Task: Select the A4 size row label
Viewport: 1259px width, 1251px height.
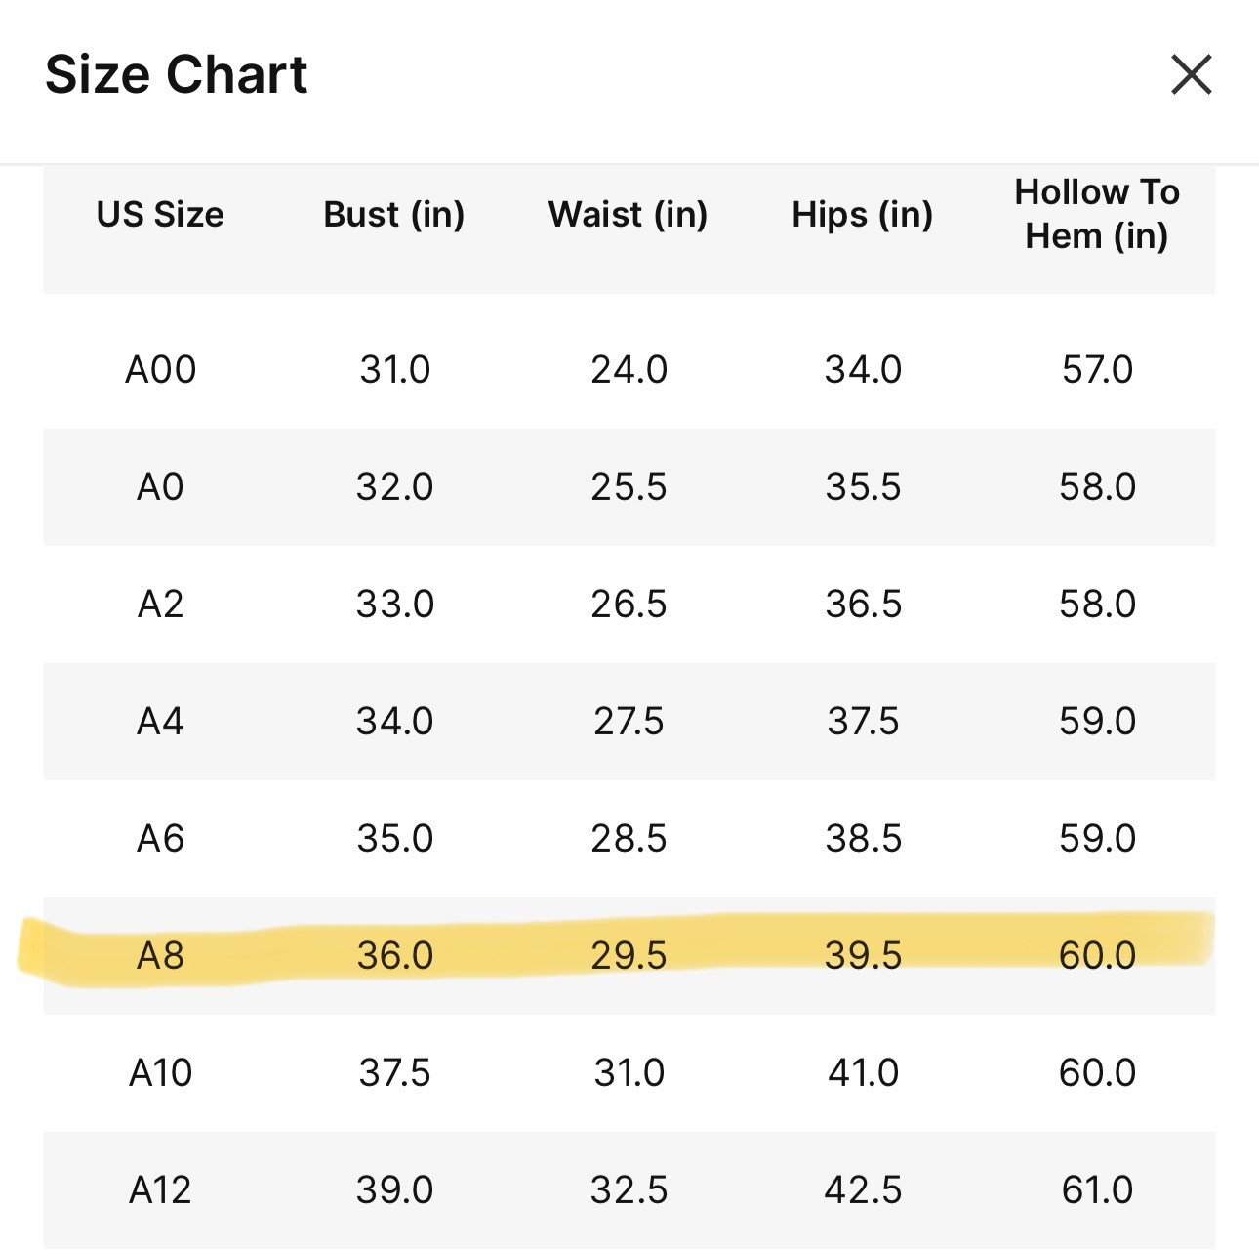Action: coord(160,722)
